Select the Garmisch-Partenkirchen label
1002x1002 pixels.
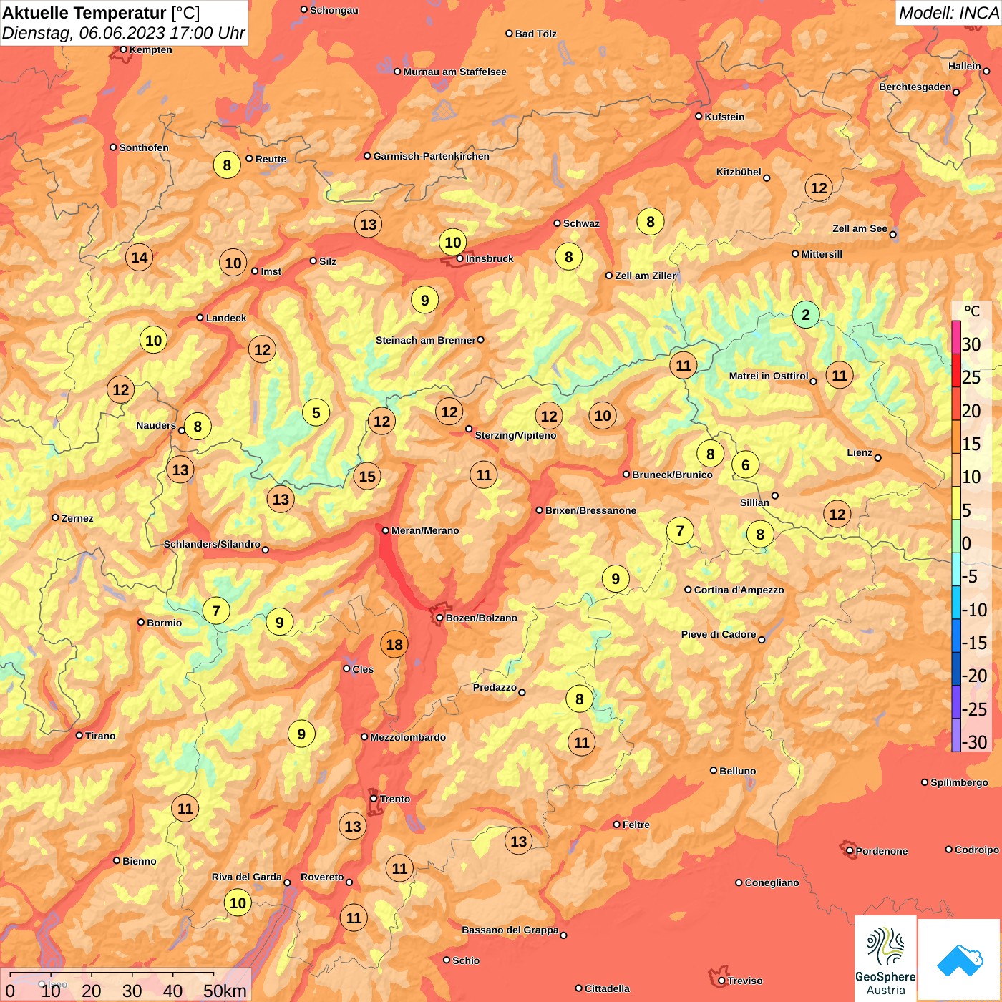pyautogui.click(x=432, y=156)
